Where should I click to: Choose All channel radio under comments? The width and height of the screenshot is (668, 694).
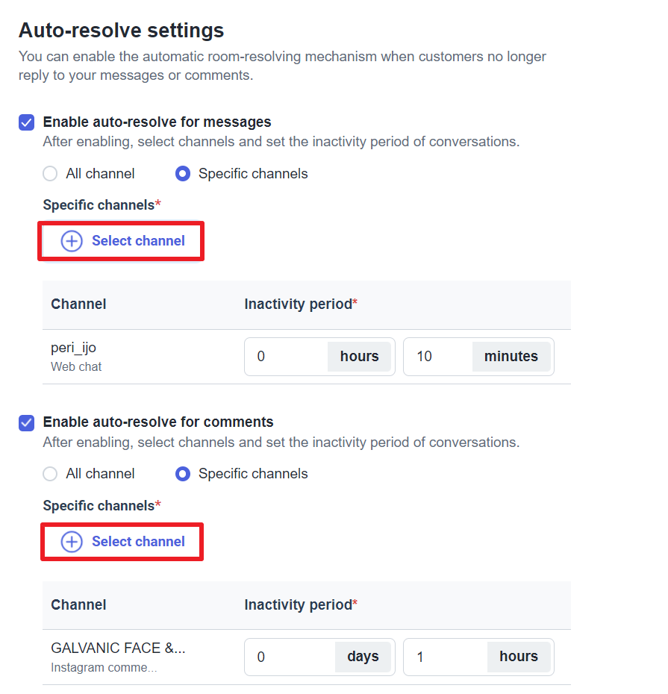tap(50, 474)
